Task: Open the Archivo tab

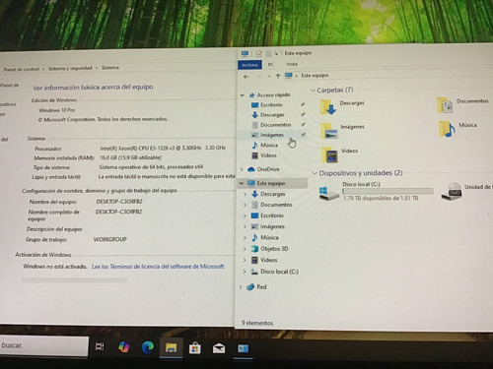Action: (x=249, y=65)
